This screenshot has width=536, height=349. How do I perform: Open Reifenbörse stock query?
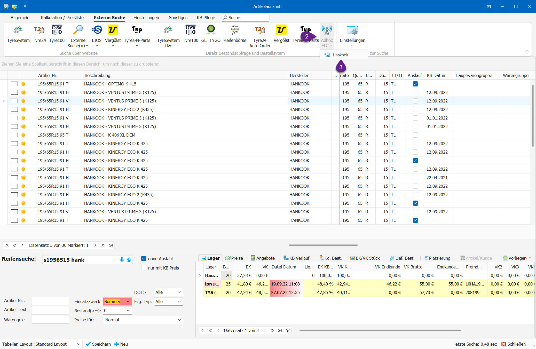(235, 34)
